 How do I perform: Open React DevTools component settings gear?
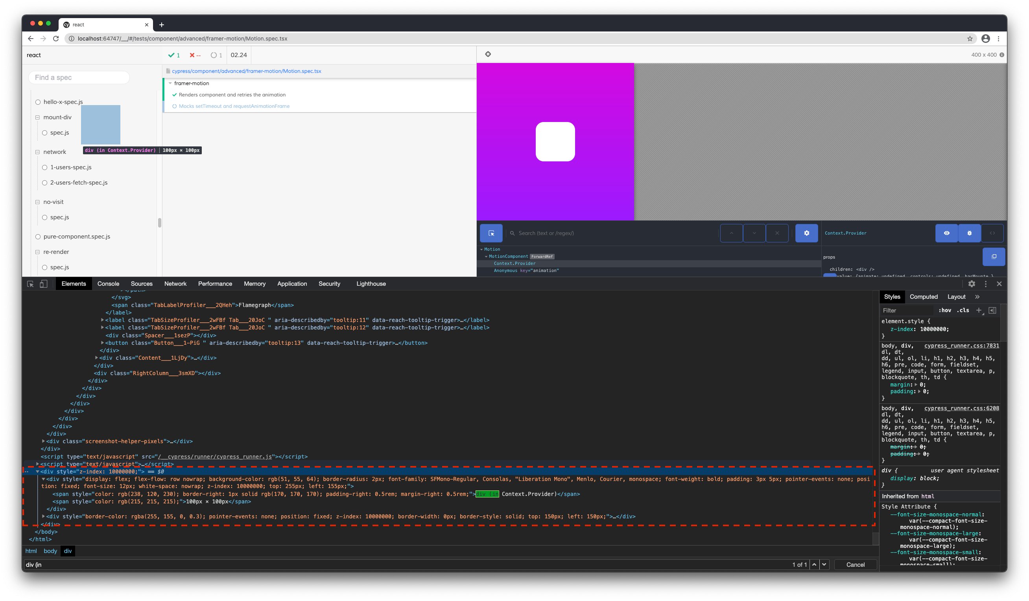click(x=806, y=233)
